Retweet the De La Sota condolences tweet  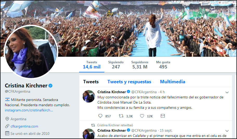121,116
